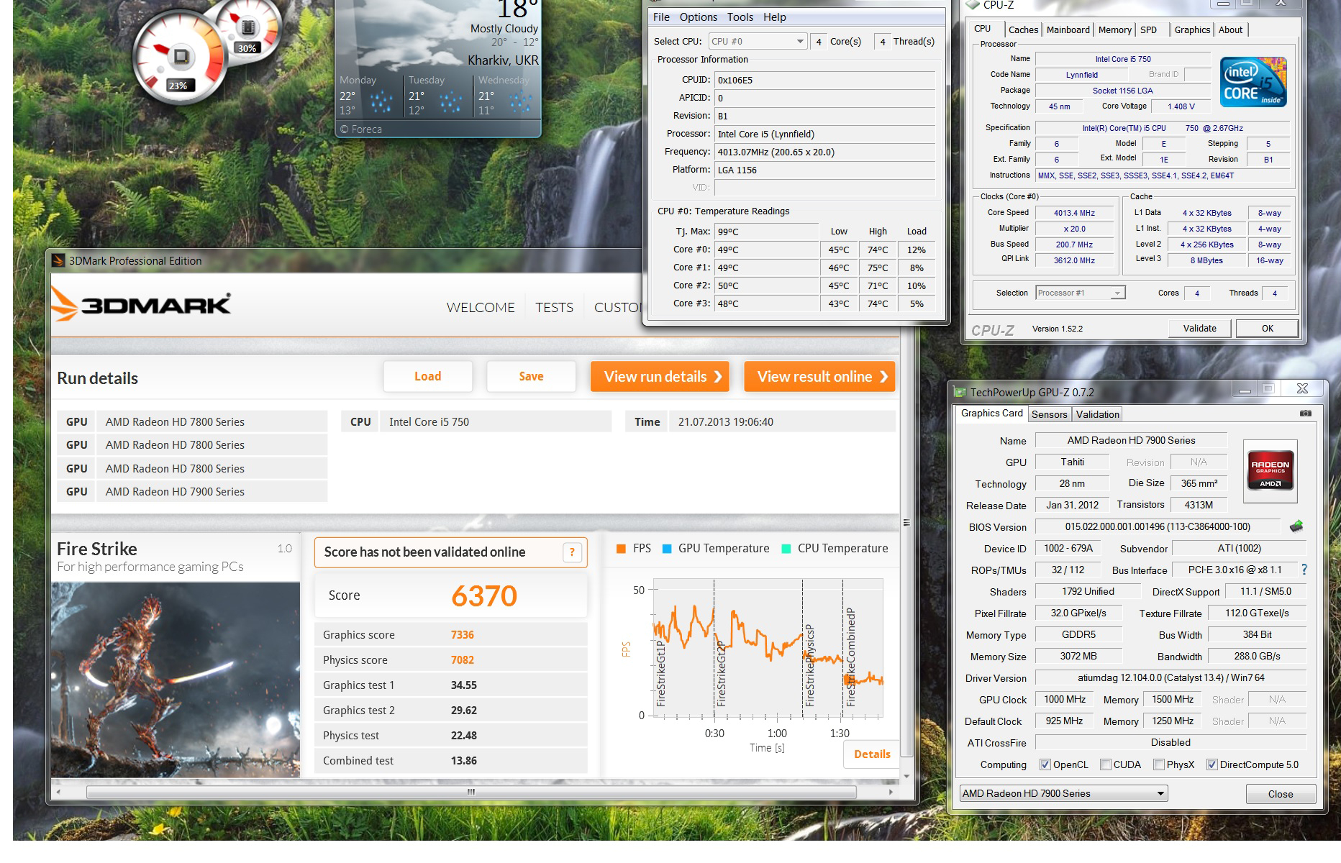Click the left arrow of 3DMark's horizontal scrollbar
This screenshot has width=1341, height=863.
point(58,792)
